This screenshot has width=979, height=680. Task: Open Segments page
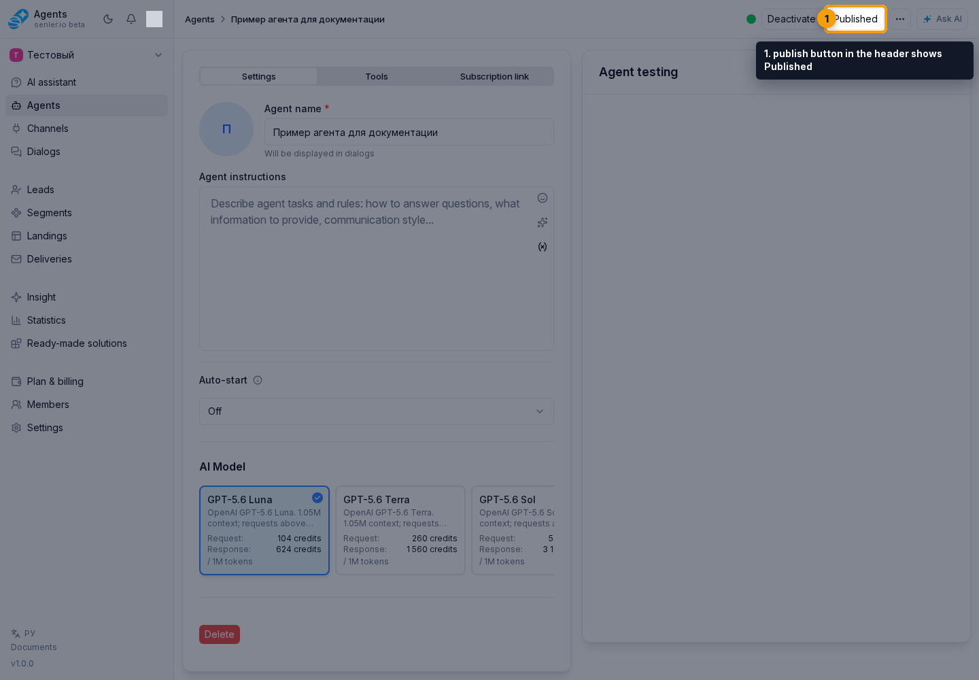(x=86, y=213)
